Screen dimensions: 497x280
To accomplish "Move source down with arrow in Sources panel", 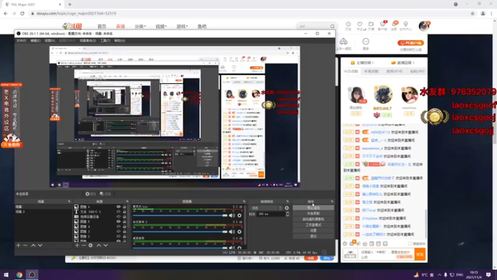I will point(106,245).
